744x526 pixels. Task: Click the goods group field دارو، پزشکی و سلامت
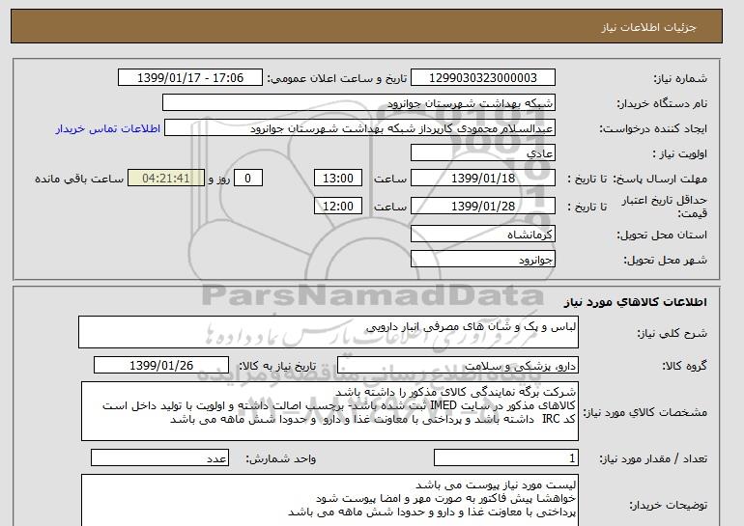click(458, 366)
